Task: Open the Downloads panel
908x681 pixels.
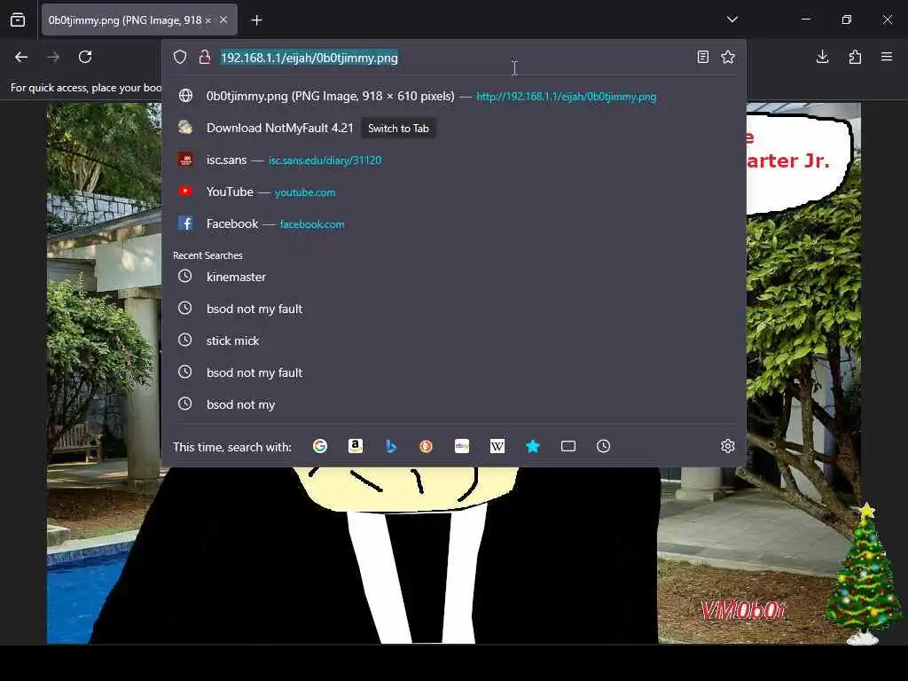Action: pyautogui.click(x=822, y=57)
